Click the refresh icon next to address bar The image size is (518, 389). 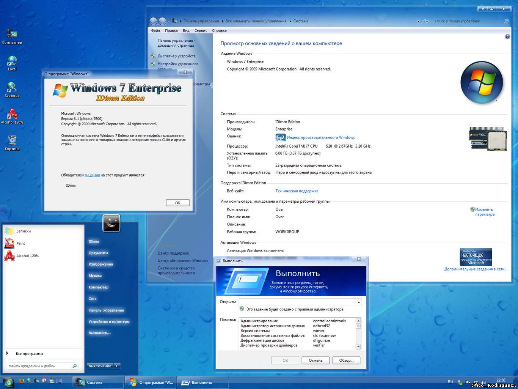[426, 21]
